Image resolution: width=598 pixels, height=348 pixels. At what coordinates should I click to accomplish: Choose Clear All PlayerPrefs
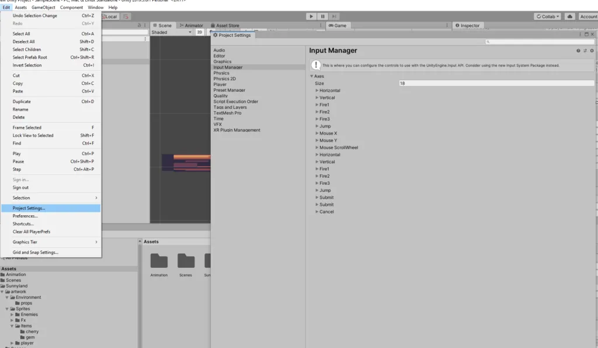click(51, 232)
